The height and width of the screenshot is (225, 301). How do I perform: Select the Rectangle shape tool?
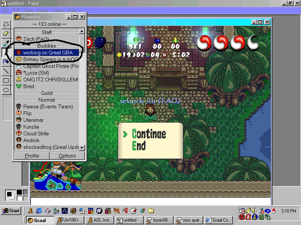tap(6, 80)
